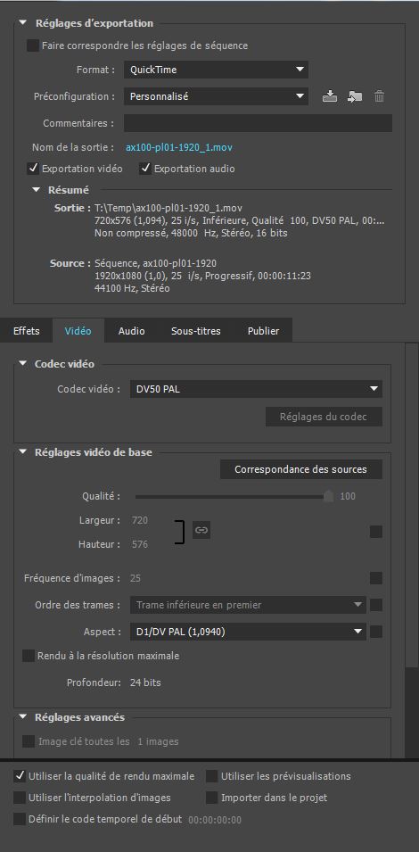Click the Qualité slider handle
Image resolution: width=419 pixels, height=852 pixels.
coord(328,496)
